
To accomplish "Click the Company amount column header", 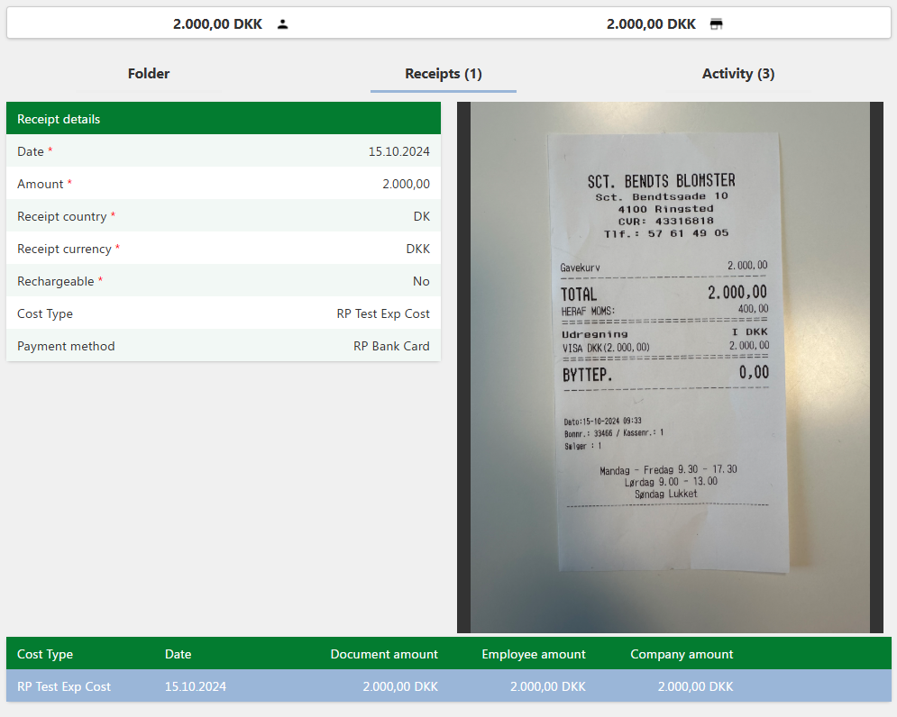I will click(682, 654).
